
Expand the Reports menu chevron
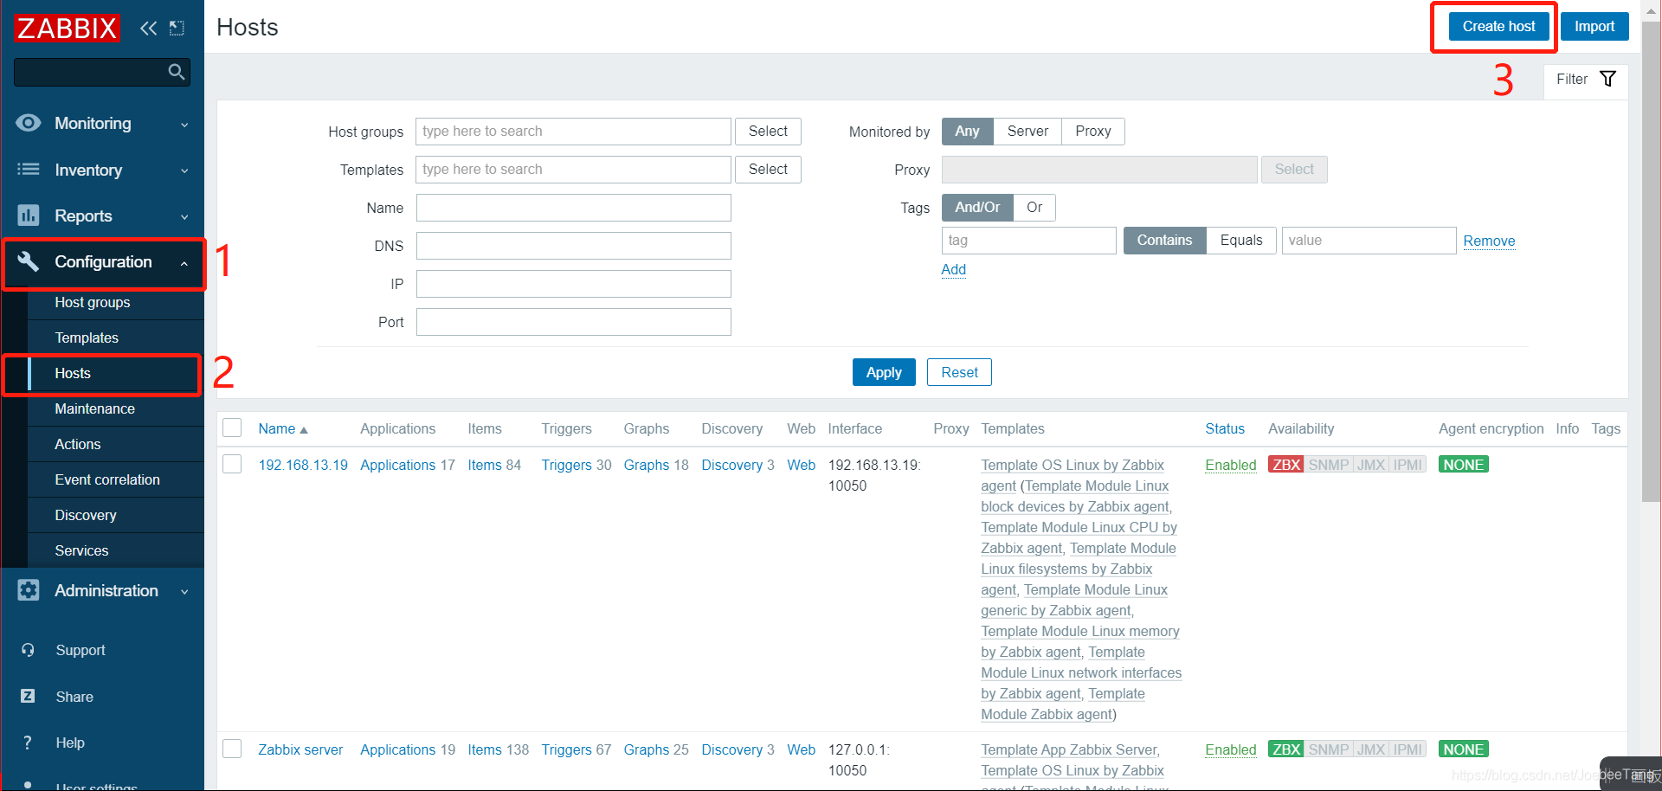[184, 217]
